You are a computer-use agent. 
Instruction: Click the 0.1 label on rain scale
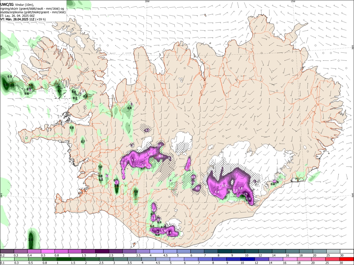2,263
